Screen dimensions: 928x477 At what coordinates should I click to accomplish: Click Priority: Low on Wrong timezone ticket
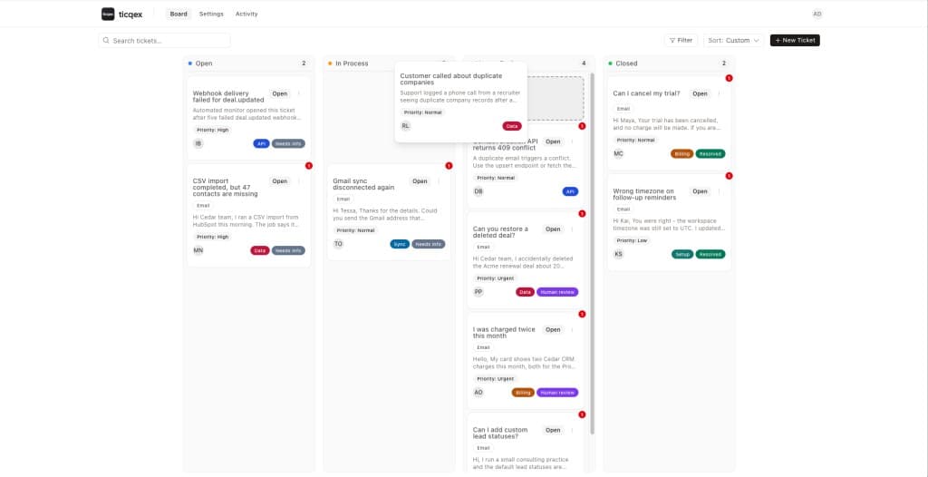coord(633,240)
